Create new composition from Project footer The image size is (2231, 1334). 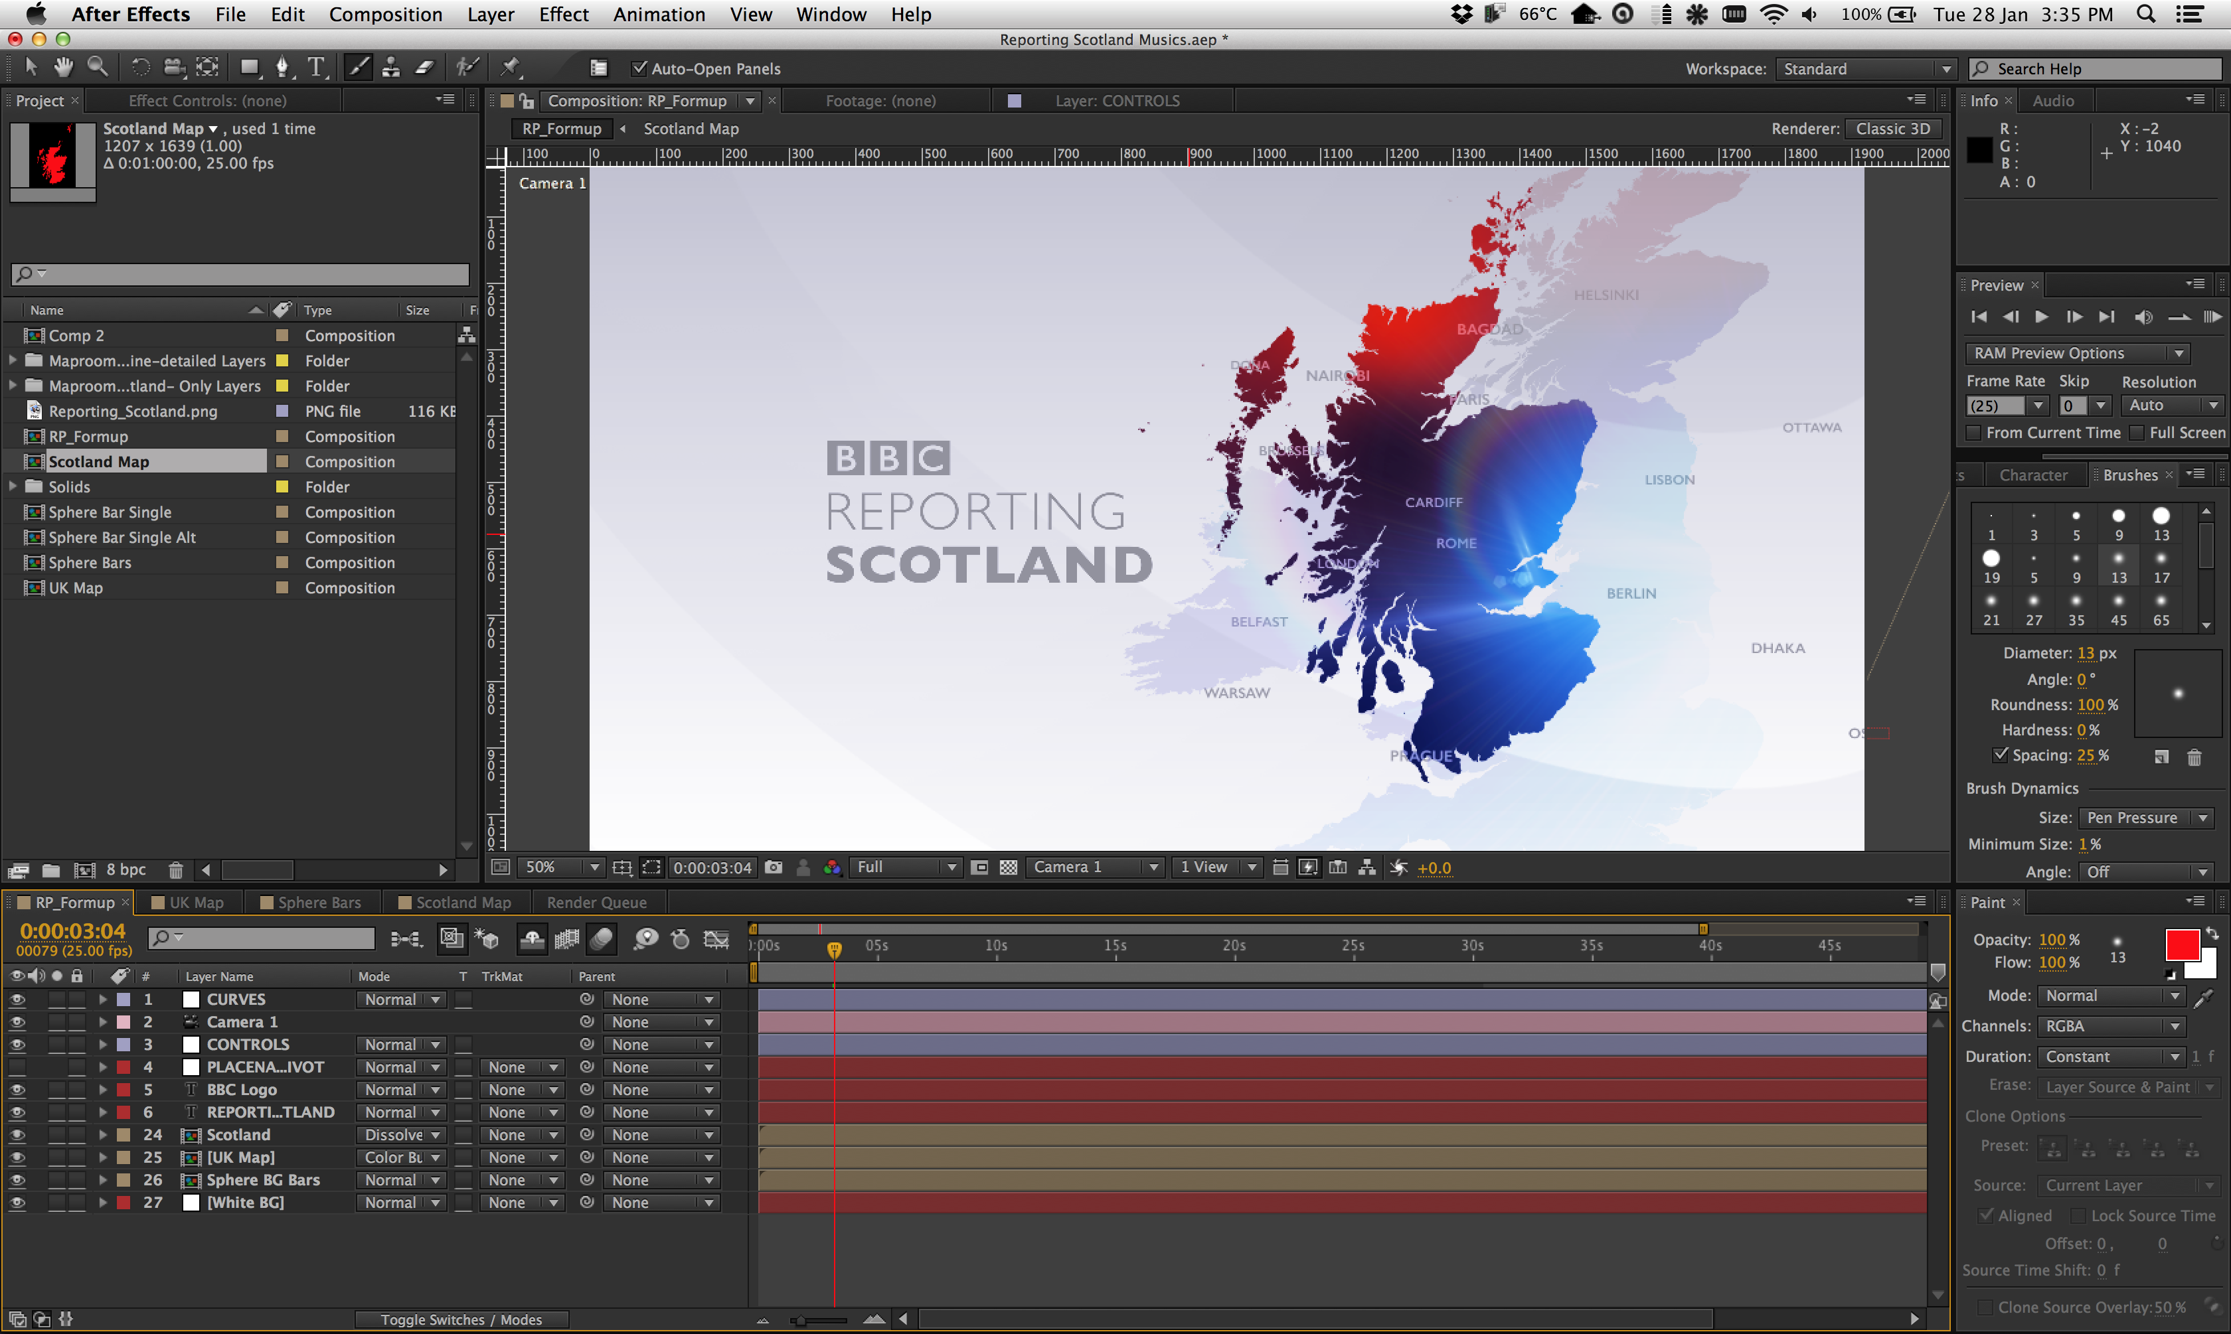point(84,870)
